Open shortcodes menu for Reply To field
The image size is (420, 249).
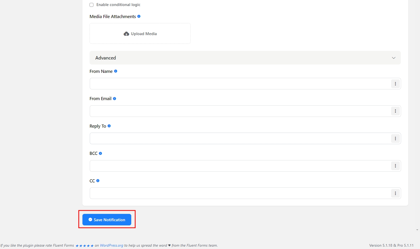click(395, 138)
